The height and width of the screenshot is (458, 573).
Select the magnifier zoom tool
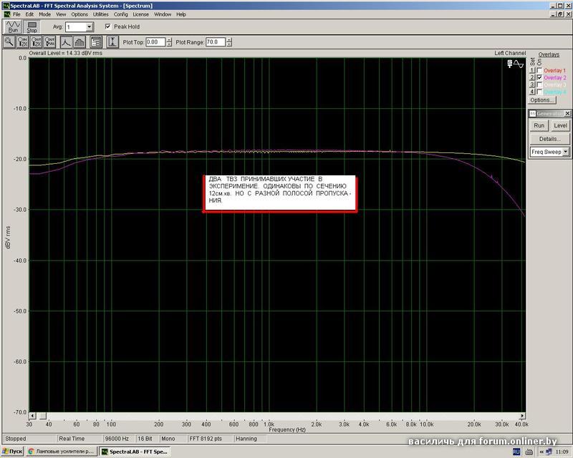(x=9, y=42)
